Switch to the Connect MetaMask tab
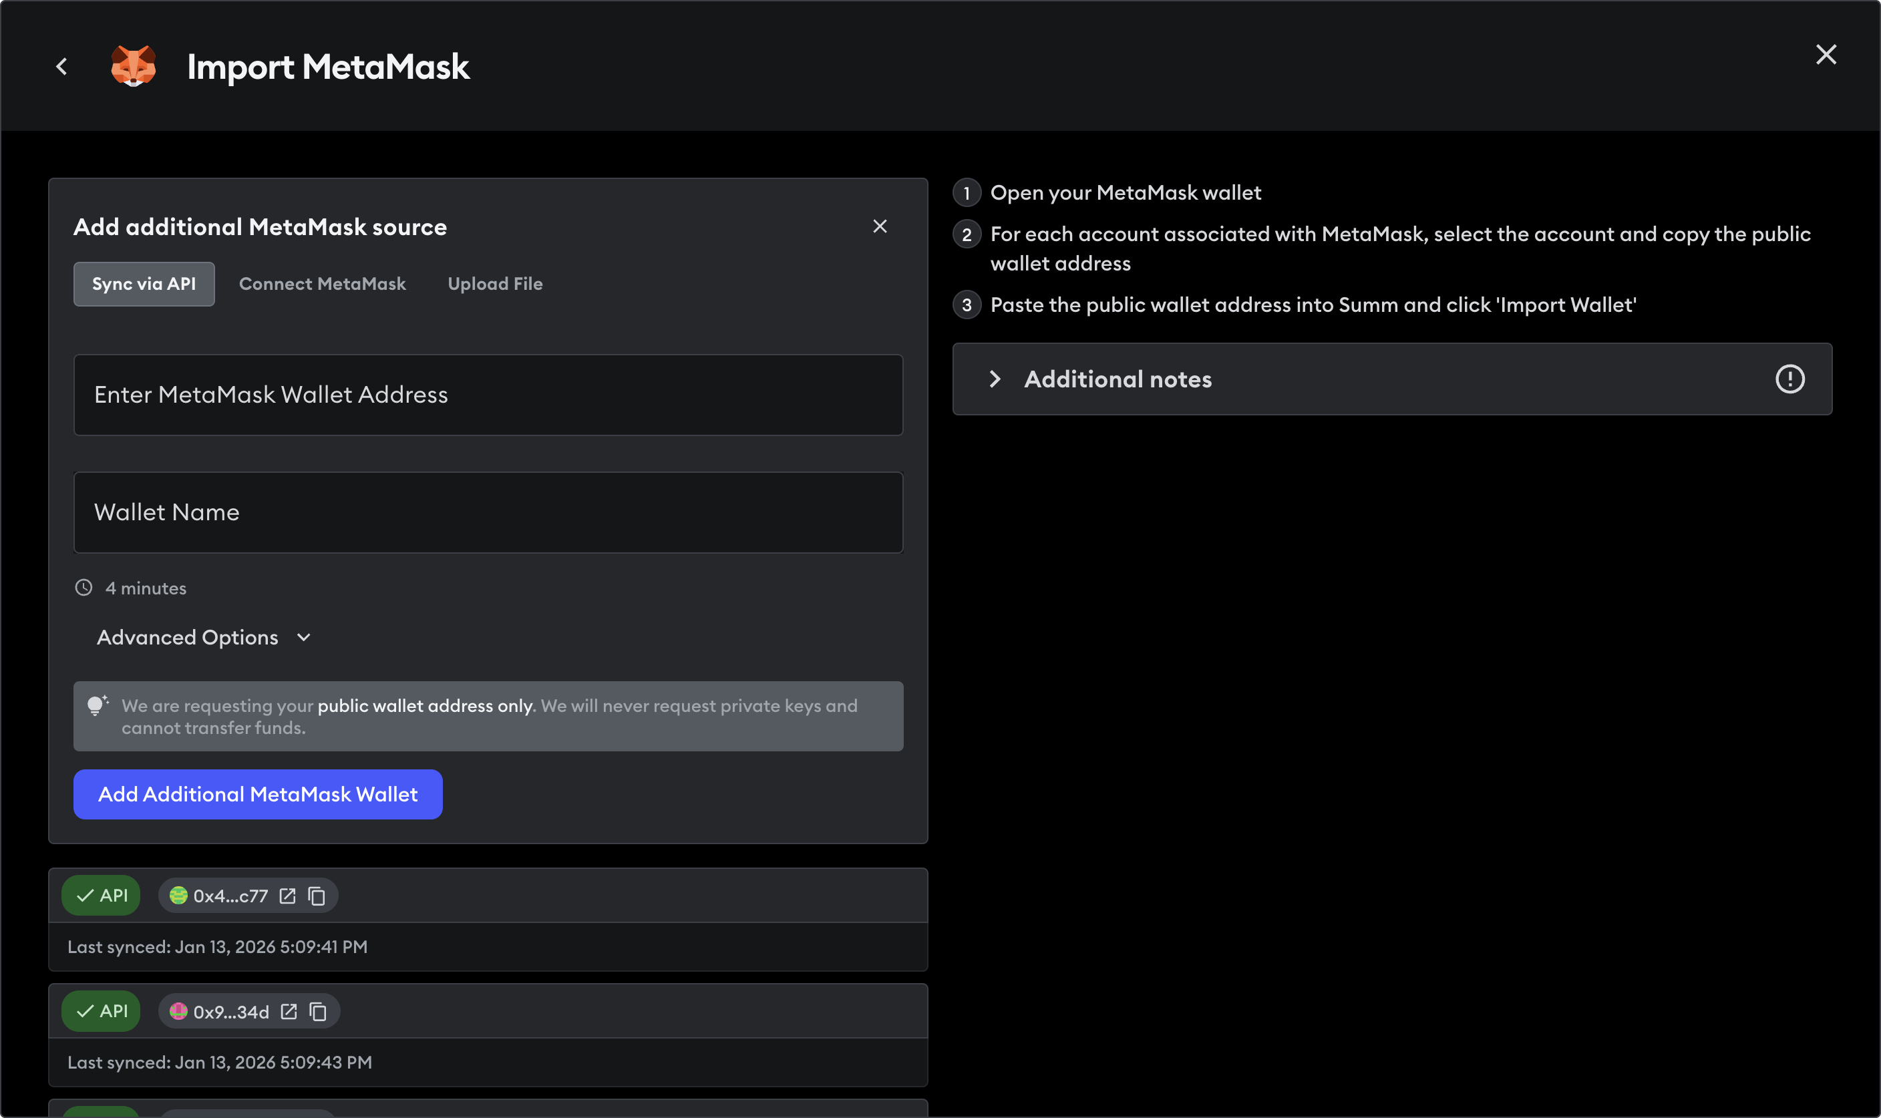 tap(323, 284)
